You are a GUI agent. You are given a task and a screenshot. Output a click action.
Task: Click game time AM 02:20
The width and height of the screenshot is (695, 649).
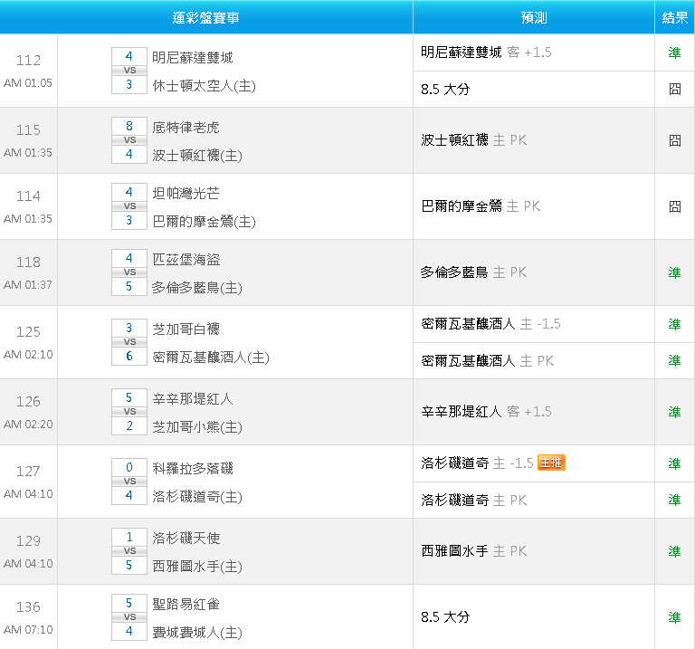tap(28, 425)
